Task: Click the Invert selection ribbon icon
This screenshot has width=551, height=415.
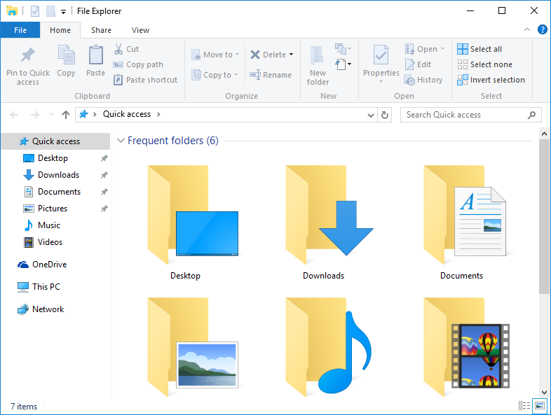Action: [463, 80]
